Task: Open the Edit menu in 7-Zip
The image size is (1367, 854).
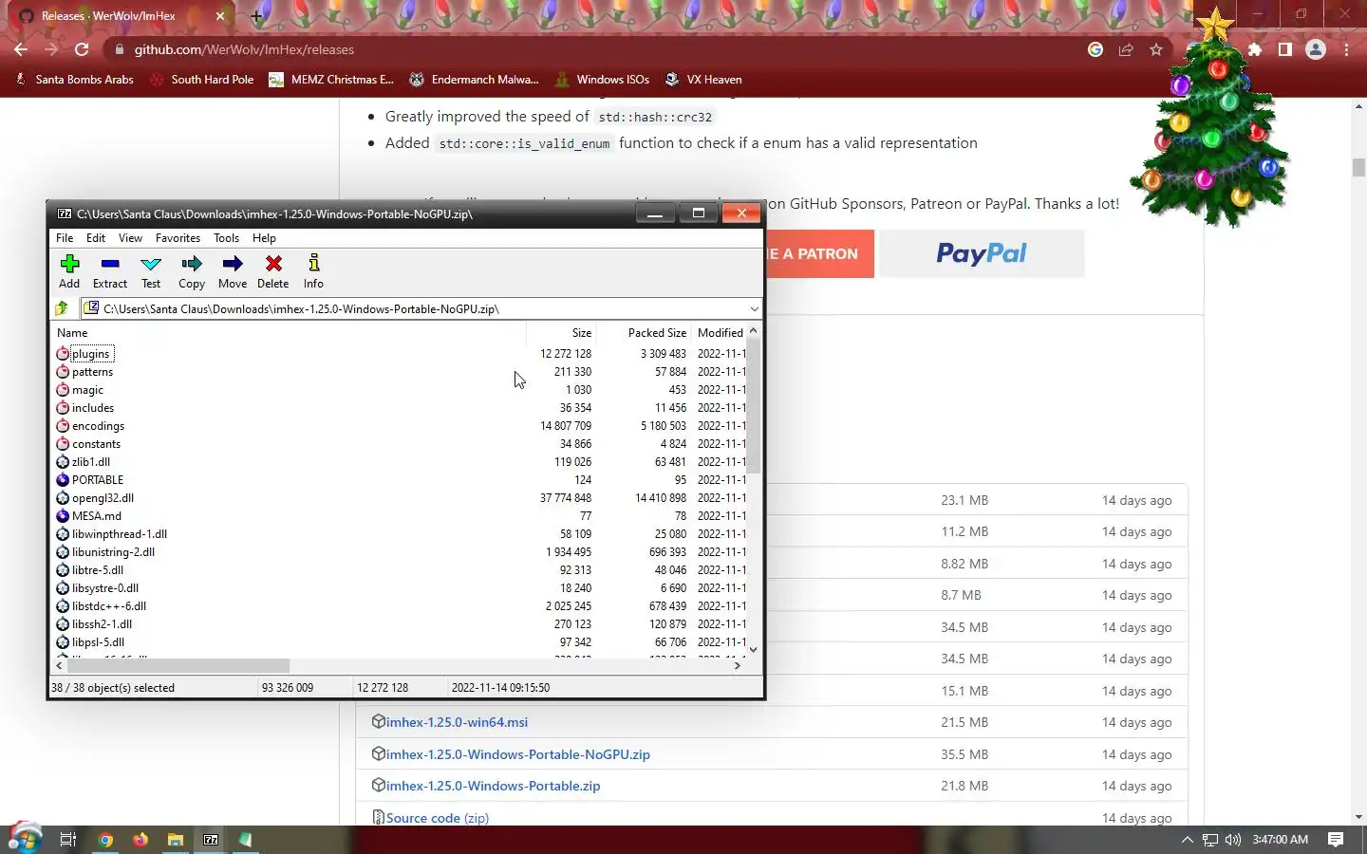Action: tap(96, 238)
